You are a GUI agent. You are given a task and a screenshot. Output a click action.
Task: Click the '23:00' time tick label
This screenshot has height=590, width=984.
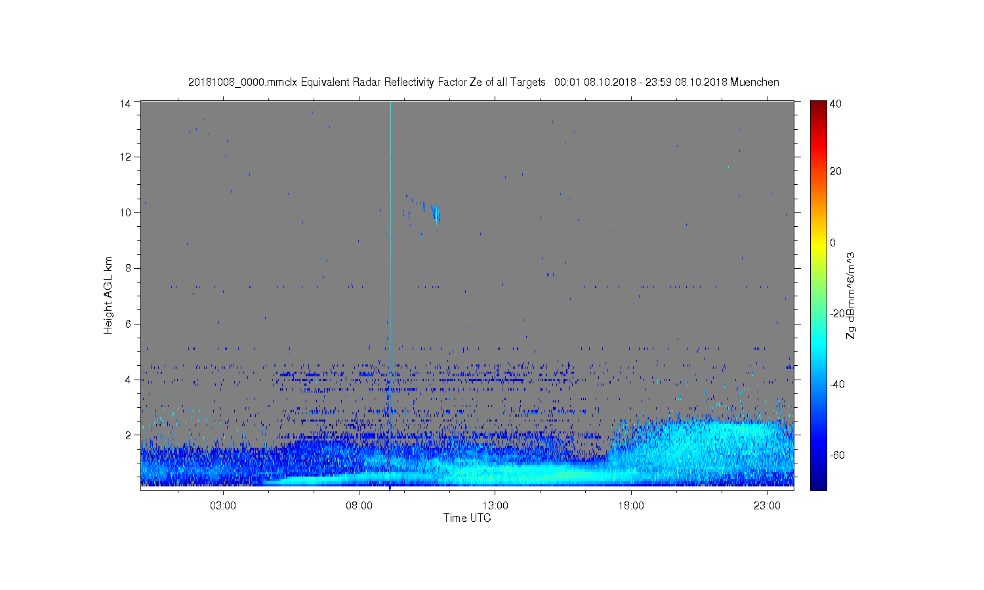point(767,506)
